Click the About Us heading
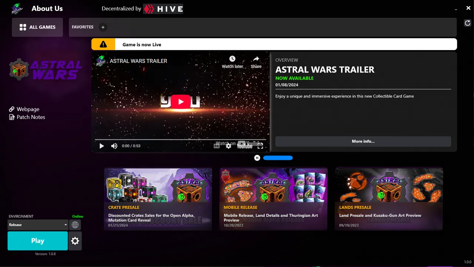Screen dimensions: 474x267 click(47, 9)
